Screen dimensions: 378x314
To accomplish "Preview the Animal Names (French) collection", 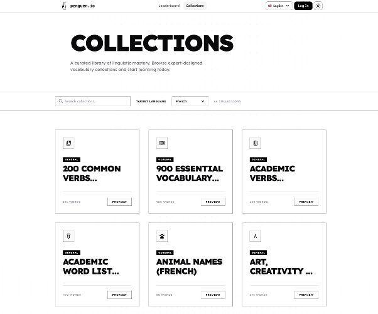I will point(213,295).
